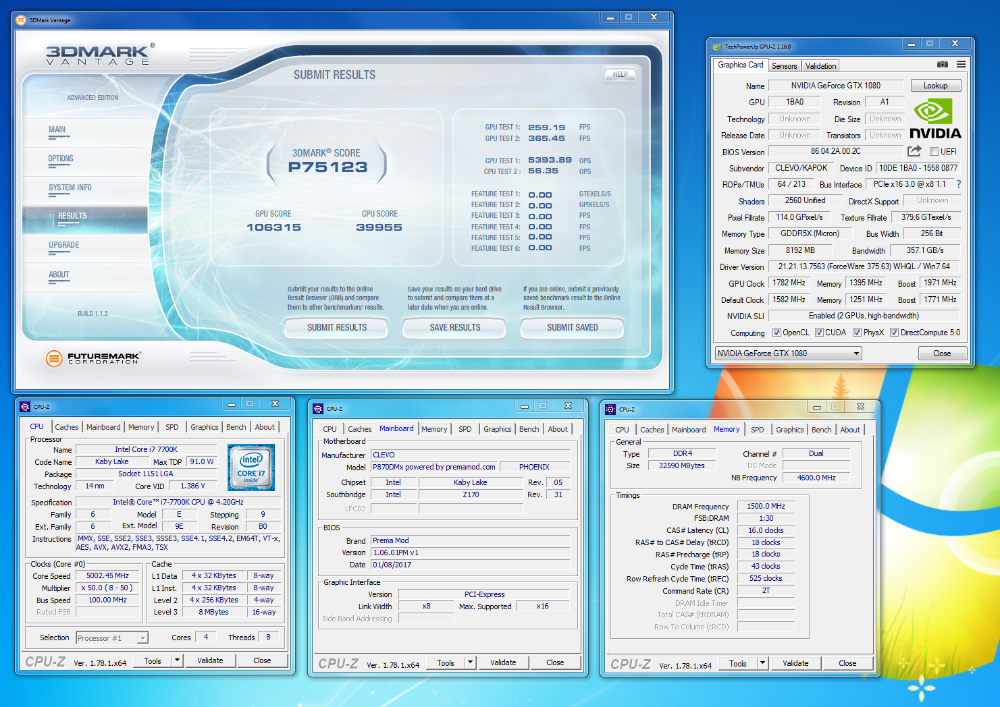Toggle the UEFI checkbox in GPU-Z

[x=935, y=152]
